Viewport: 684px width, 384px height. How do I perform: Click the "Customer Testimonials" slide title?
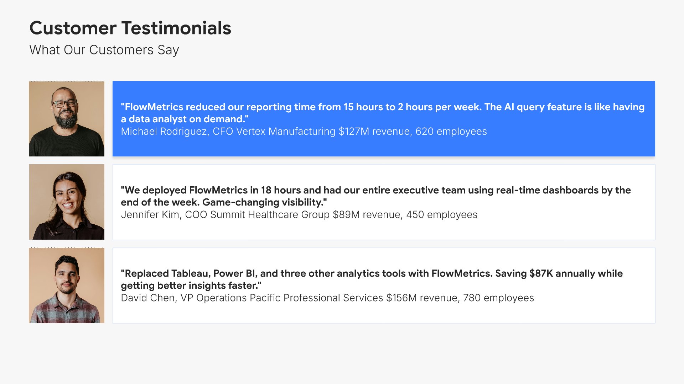(130, 28)
